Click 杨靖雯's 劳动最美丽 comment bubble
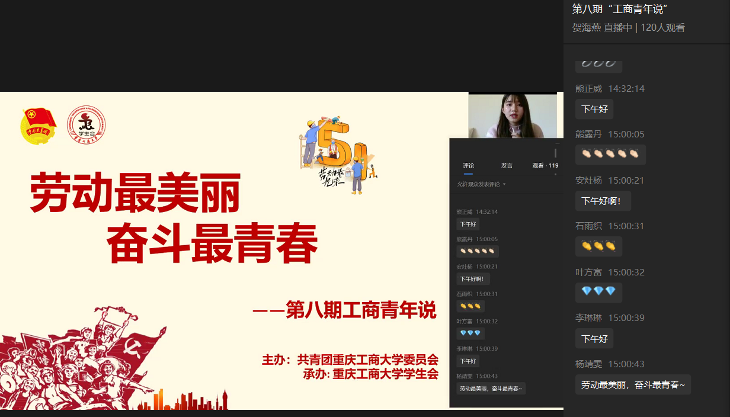The image size is (730, 417). pyautogui.click(x=632, y=384)
